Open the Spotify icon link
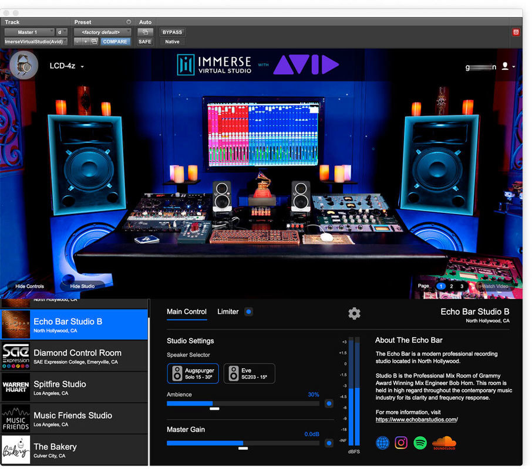Viewport: 532px width, 469px height. coord(420,443)
